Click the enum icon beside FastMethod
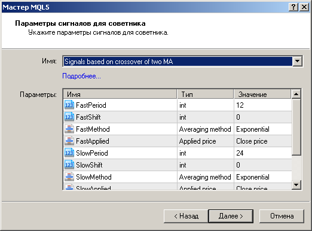The width and height of the screenshot is (312, 231). [x=69, y=129]
